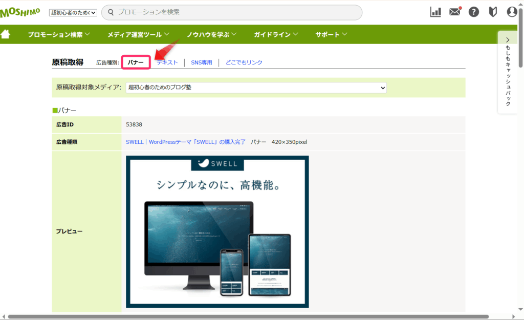Select the バナー ad type tab
This screenshot has height=320, width=524.
point(136,62)
